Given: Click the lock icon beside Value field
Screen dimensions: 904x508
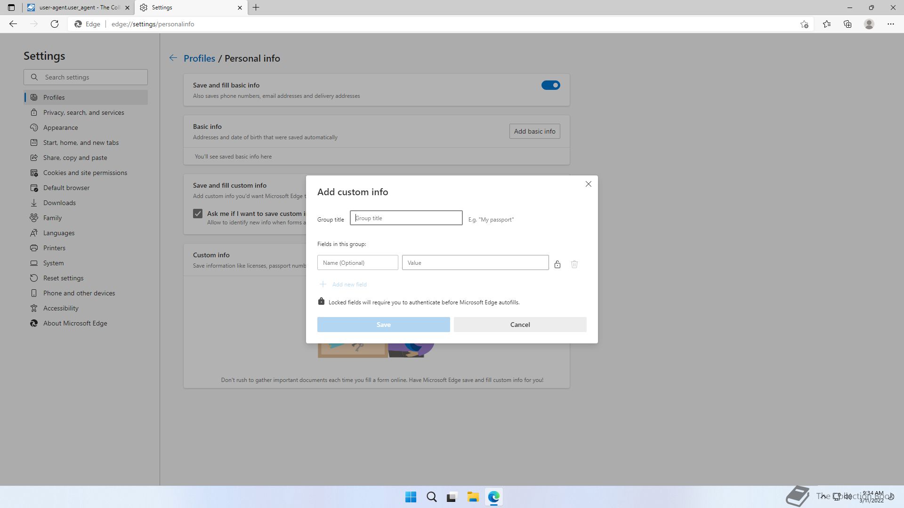Looking at the screenshot, I should 557,264.
